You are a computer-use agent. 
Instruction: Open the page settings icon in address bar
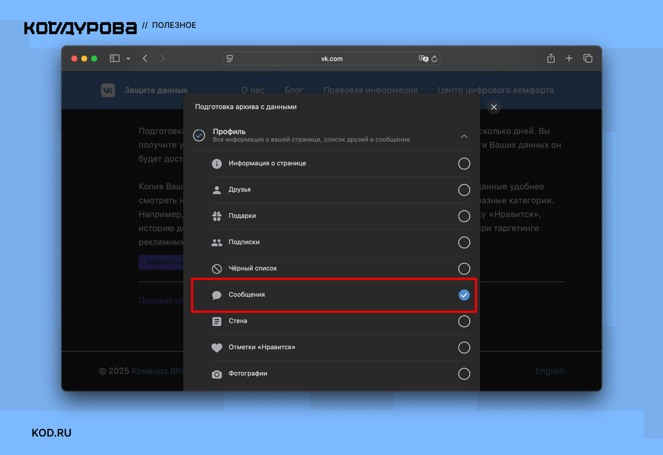(x=230, y=59)
